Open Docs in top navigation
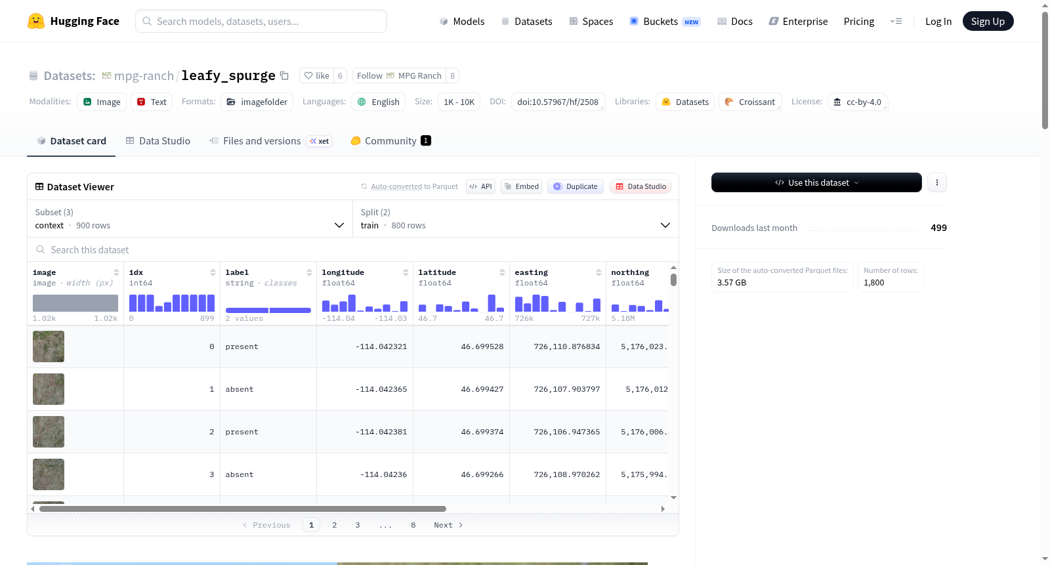 [x=734, y=21]
